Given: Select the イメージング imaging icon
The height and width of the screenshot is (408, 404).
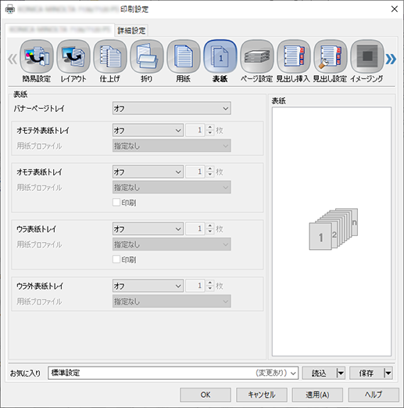Looking at the screenshot, I should point(367,56).
